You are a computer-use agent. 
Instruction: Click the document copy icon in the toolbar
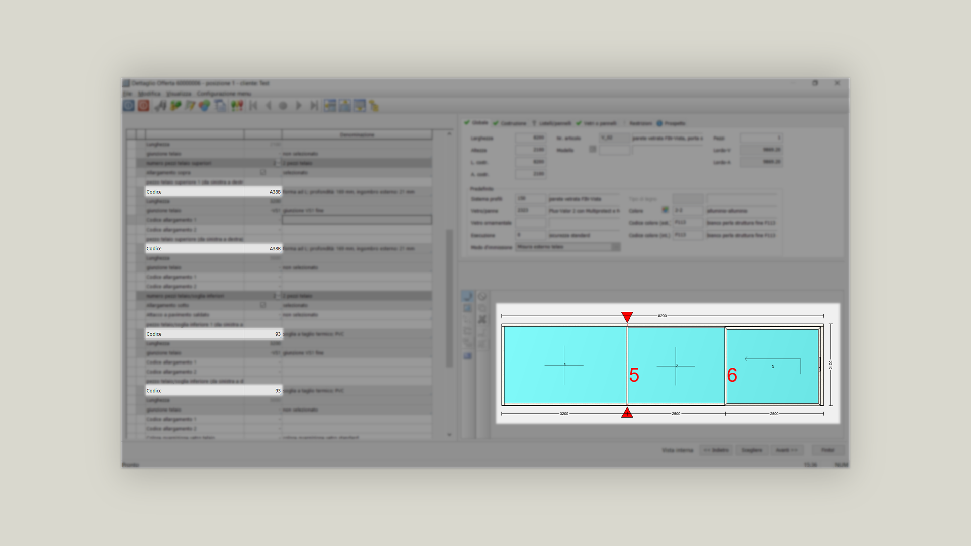[x=220, y=106]
